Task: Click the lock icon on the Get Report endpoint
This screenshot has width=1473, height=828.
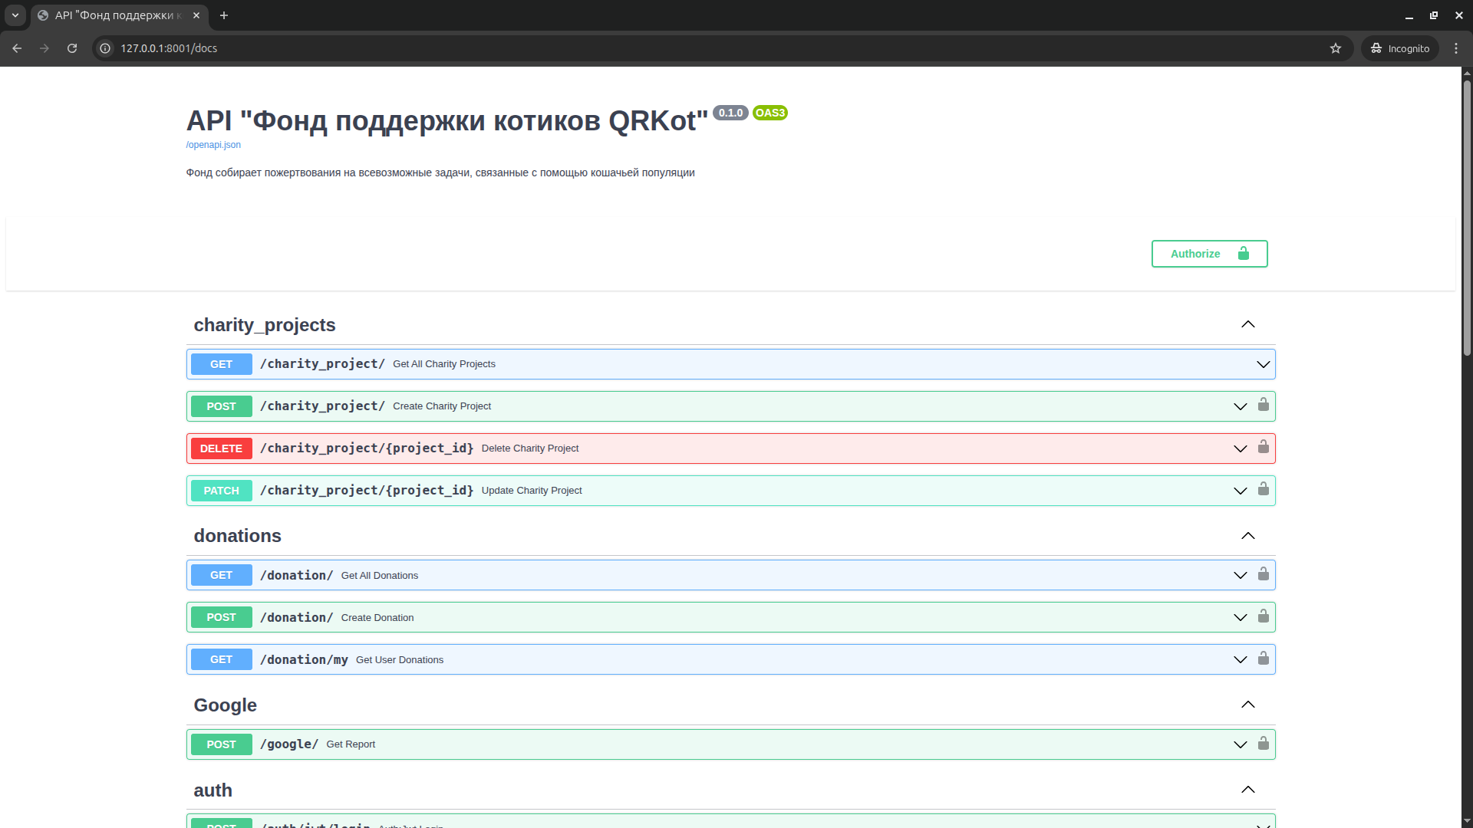Action: [1264, 743]
